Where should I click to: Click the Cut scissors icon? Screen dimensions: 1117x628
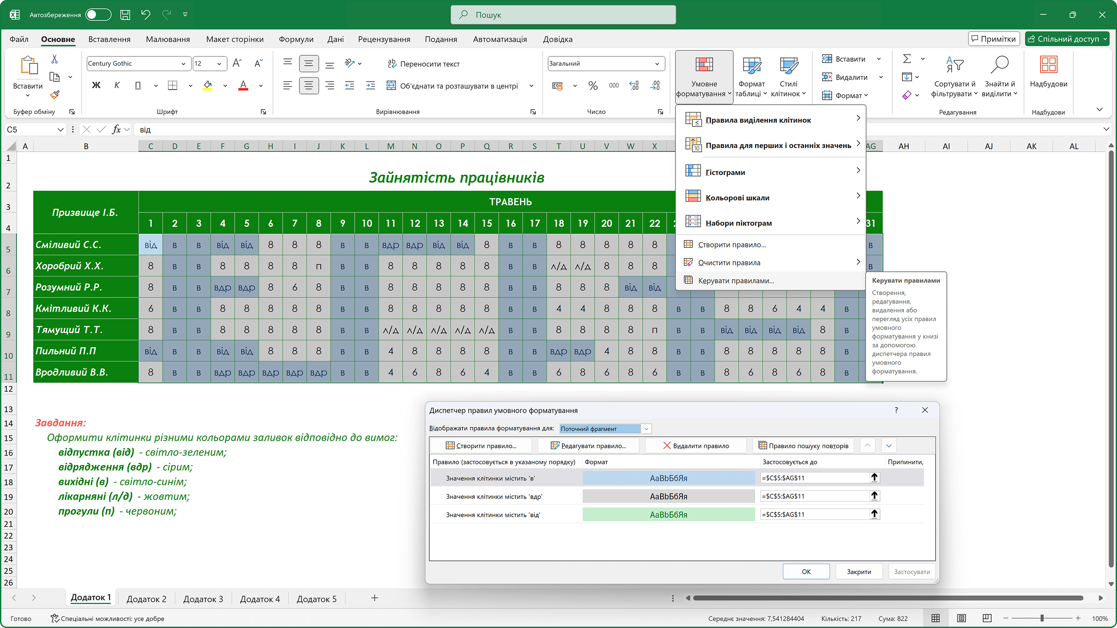tap(55, 59)
